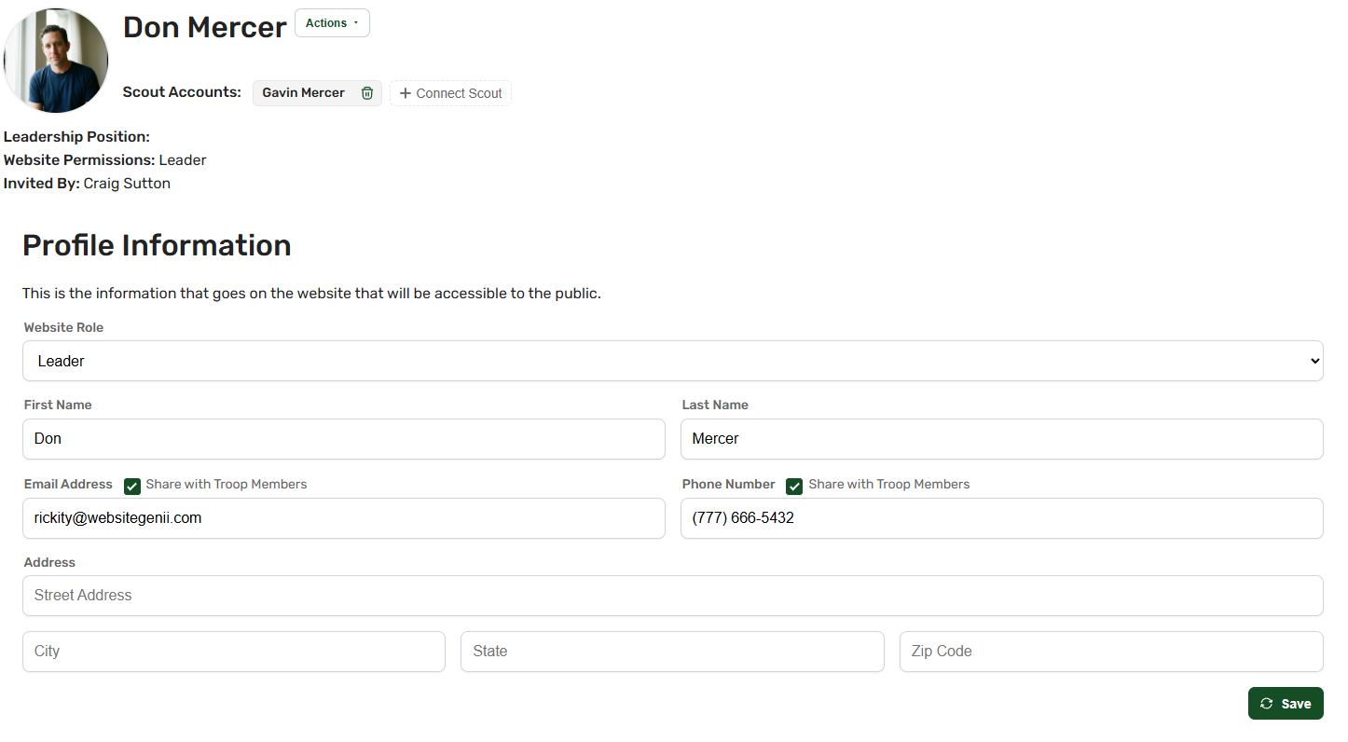Click the Email Address input field
1348x742 pixels.
coord(344,518)
